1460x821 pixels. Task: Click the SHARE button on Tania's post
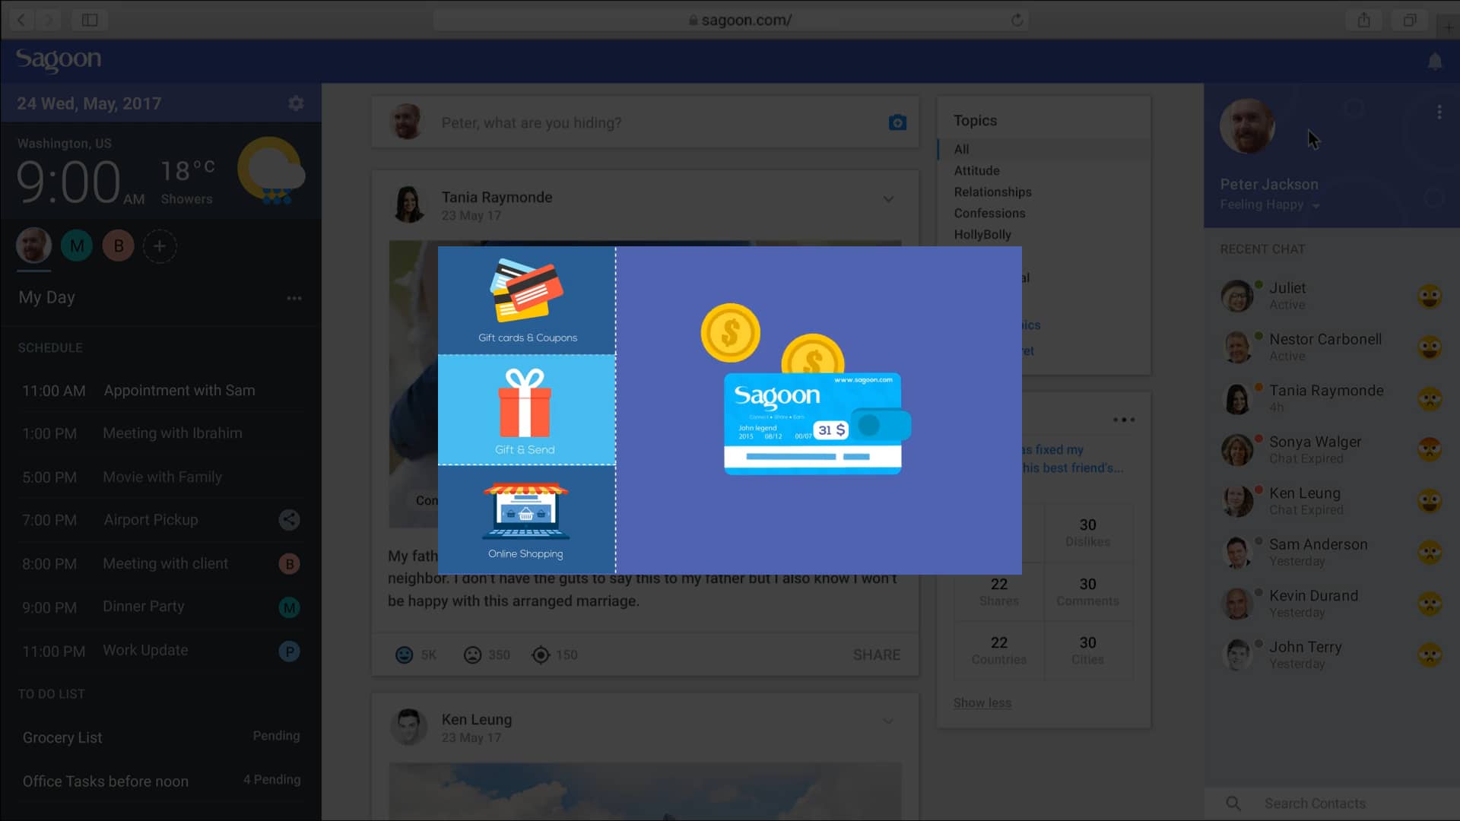click(x=876, y=655)
